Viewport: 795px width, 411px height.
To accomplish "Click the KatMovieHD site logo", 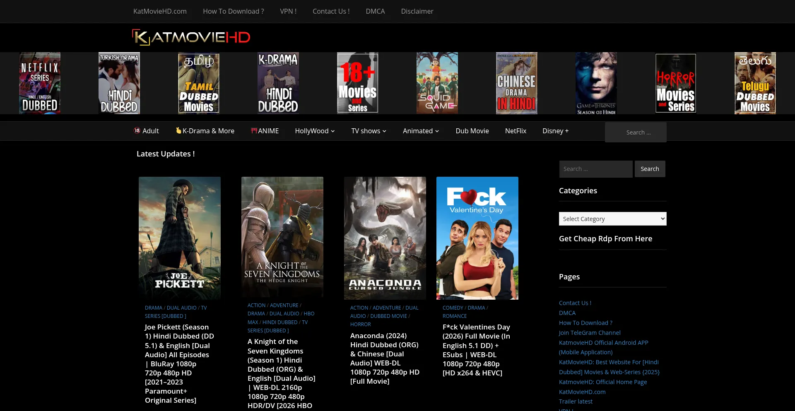I will coord(191,37).
